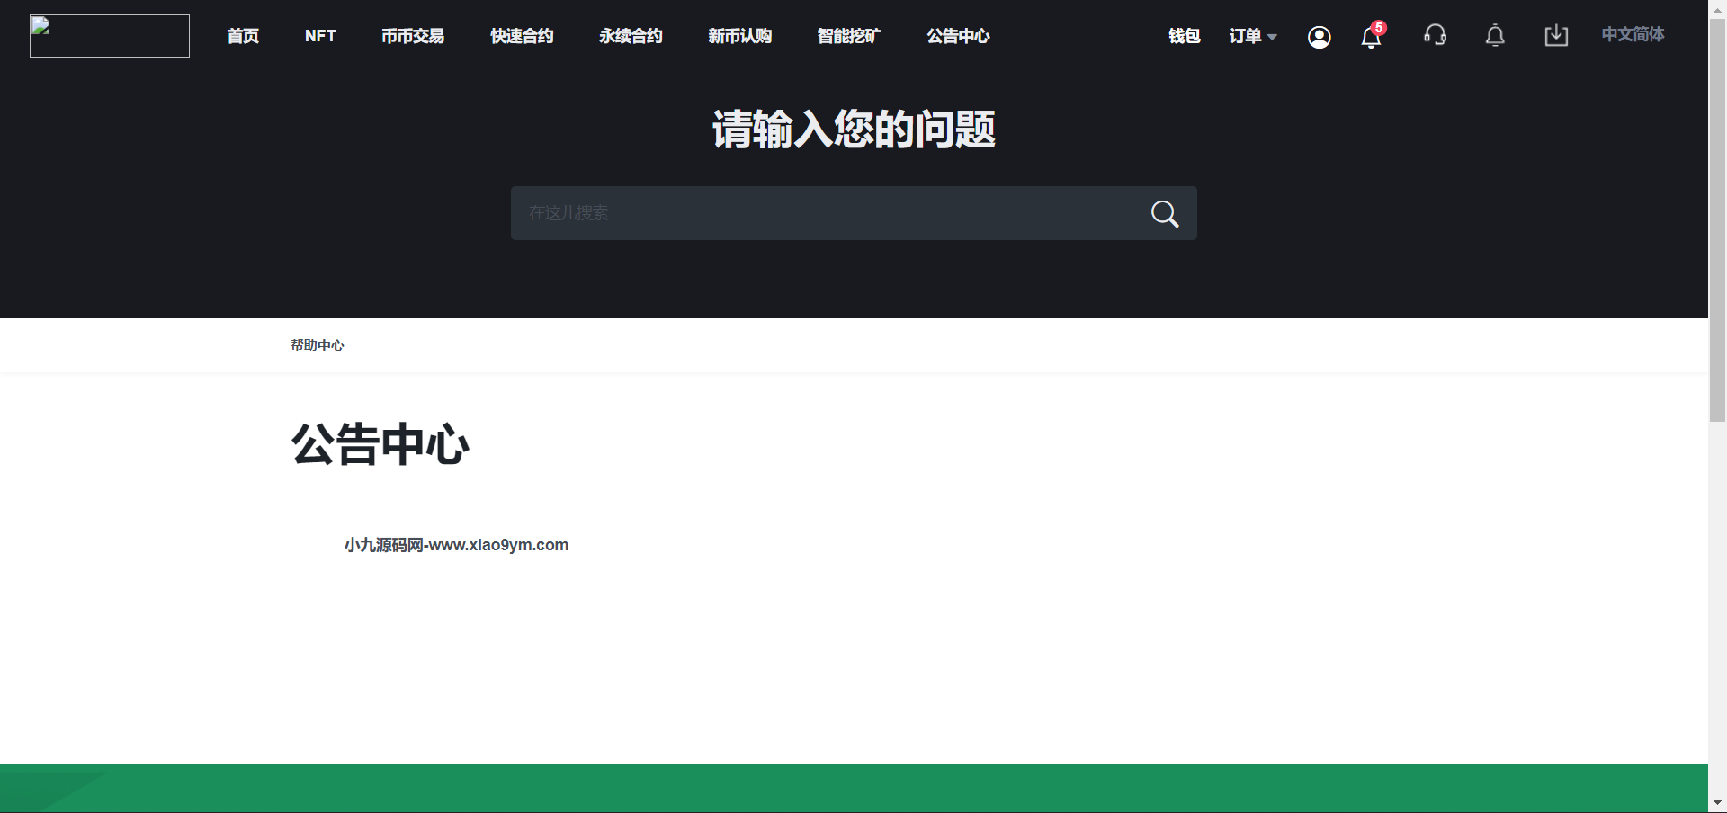The width and height of the screenshot is (1727, 813).
Task: Open the 钱包 wallet link
Action: (1184, 36)
